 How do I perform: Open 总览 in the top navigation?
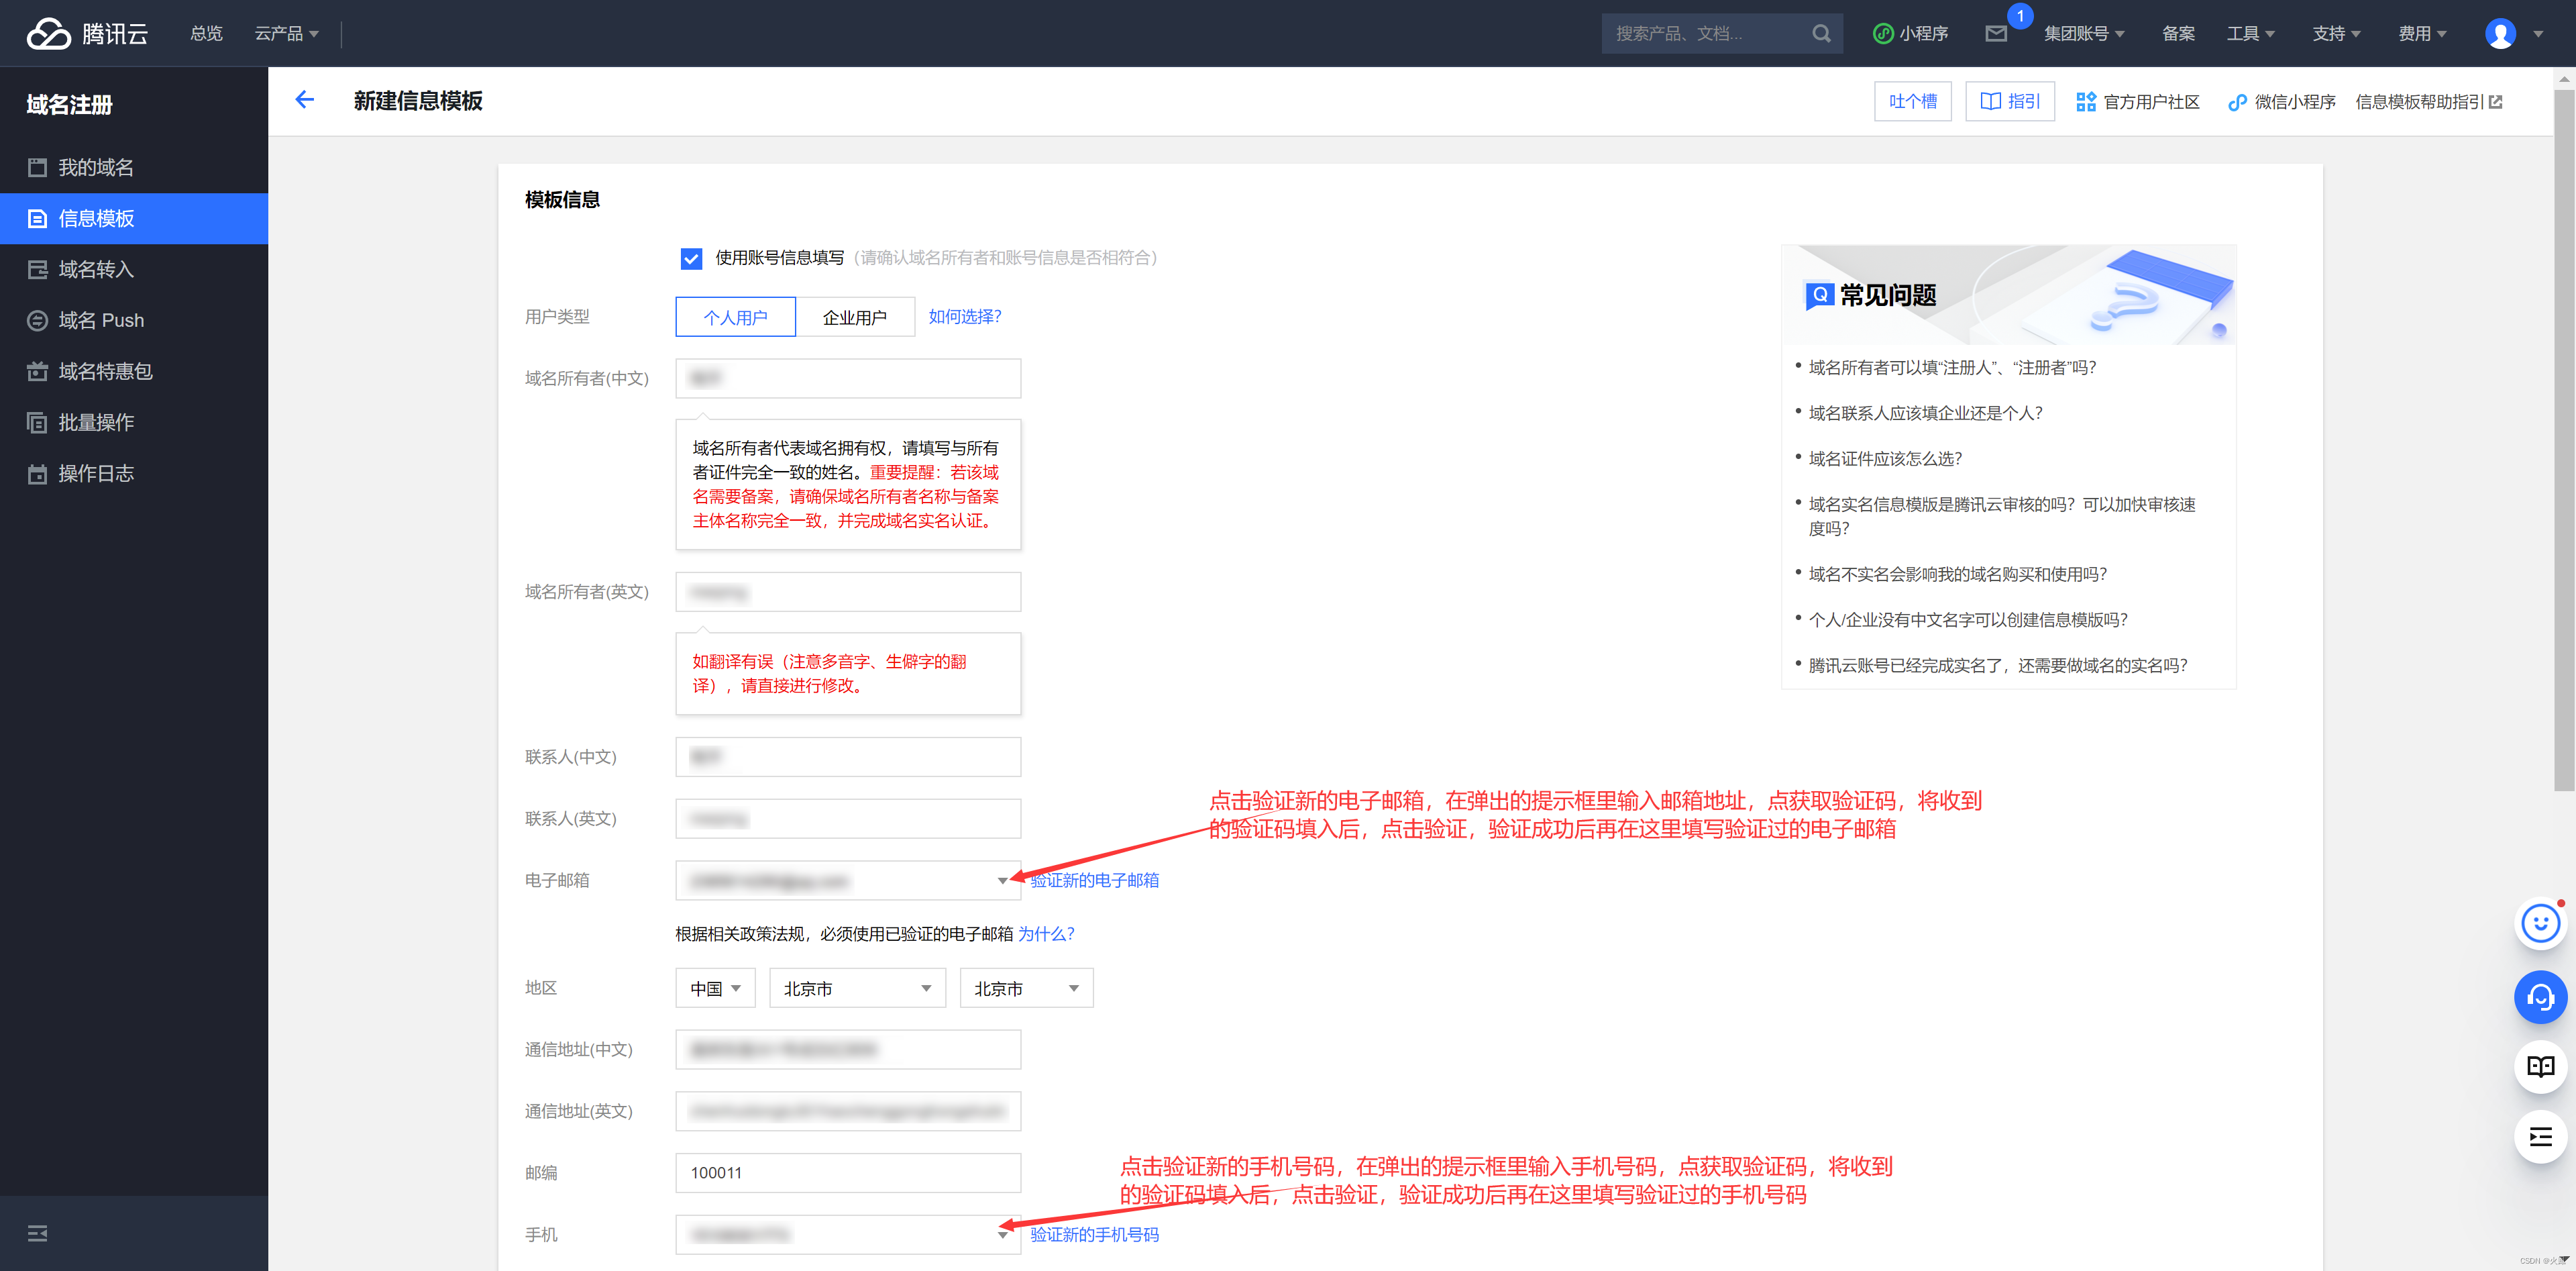(206, 33)
